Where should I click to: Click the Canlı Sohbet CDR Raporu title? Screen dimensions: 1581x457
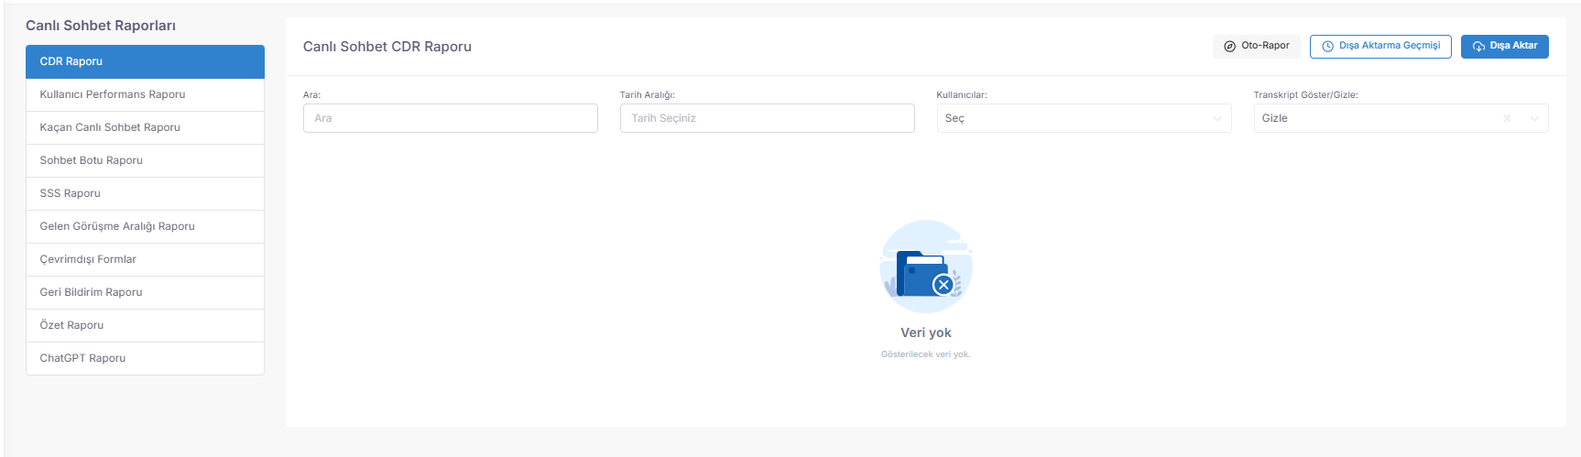pyautogui.click(x=387, y=47)
